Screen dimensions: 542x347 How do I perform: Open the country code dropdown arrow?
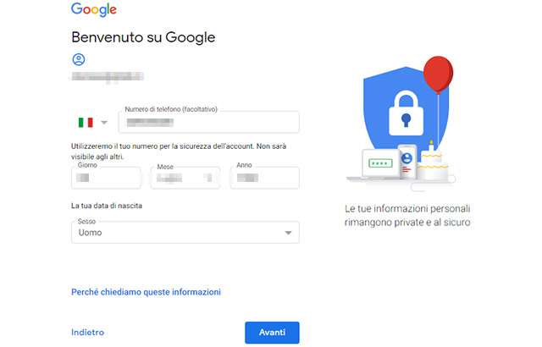104,123
